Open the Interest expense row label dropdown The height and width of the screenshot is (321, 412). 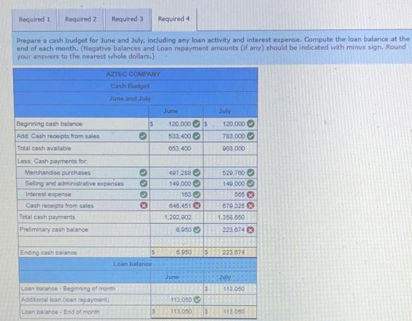pyautogui.click(x=83, y=195)
